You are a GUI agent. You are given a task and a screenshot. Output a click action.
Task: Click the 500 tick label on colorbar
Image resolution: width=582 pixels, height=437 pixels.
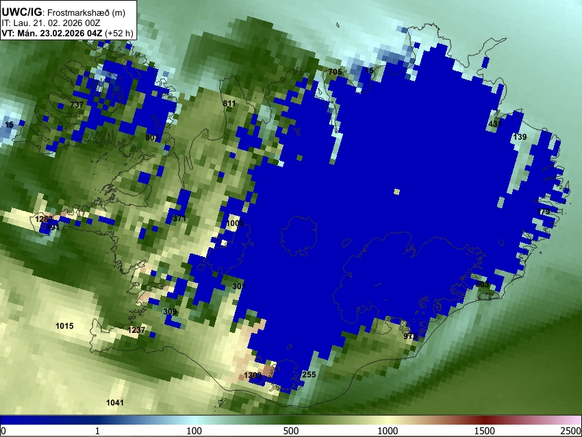(x=291, y=431)
